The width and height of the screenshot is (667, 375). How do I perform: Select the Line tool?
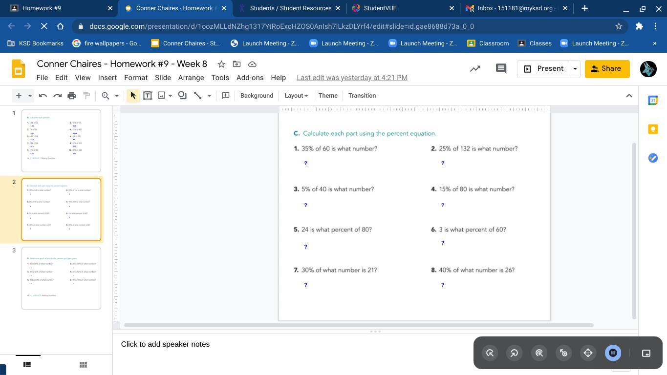coord(197,96)
